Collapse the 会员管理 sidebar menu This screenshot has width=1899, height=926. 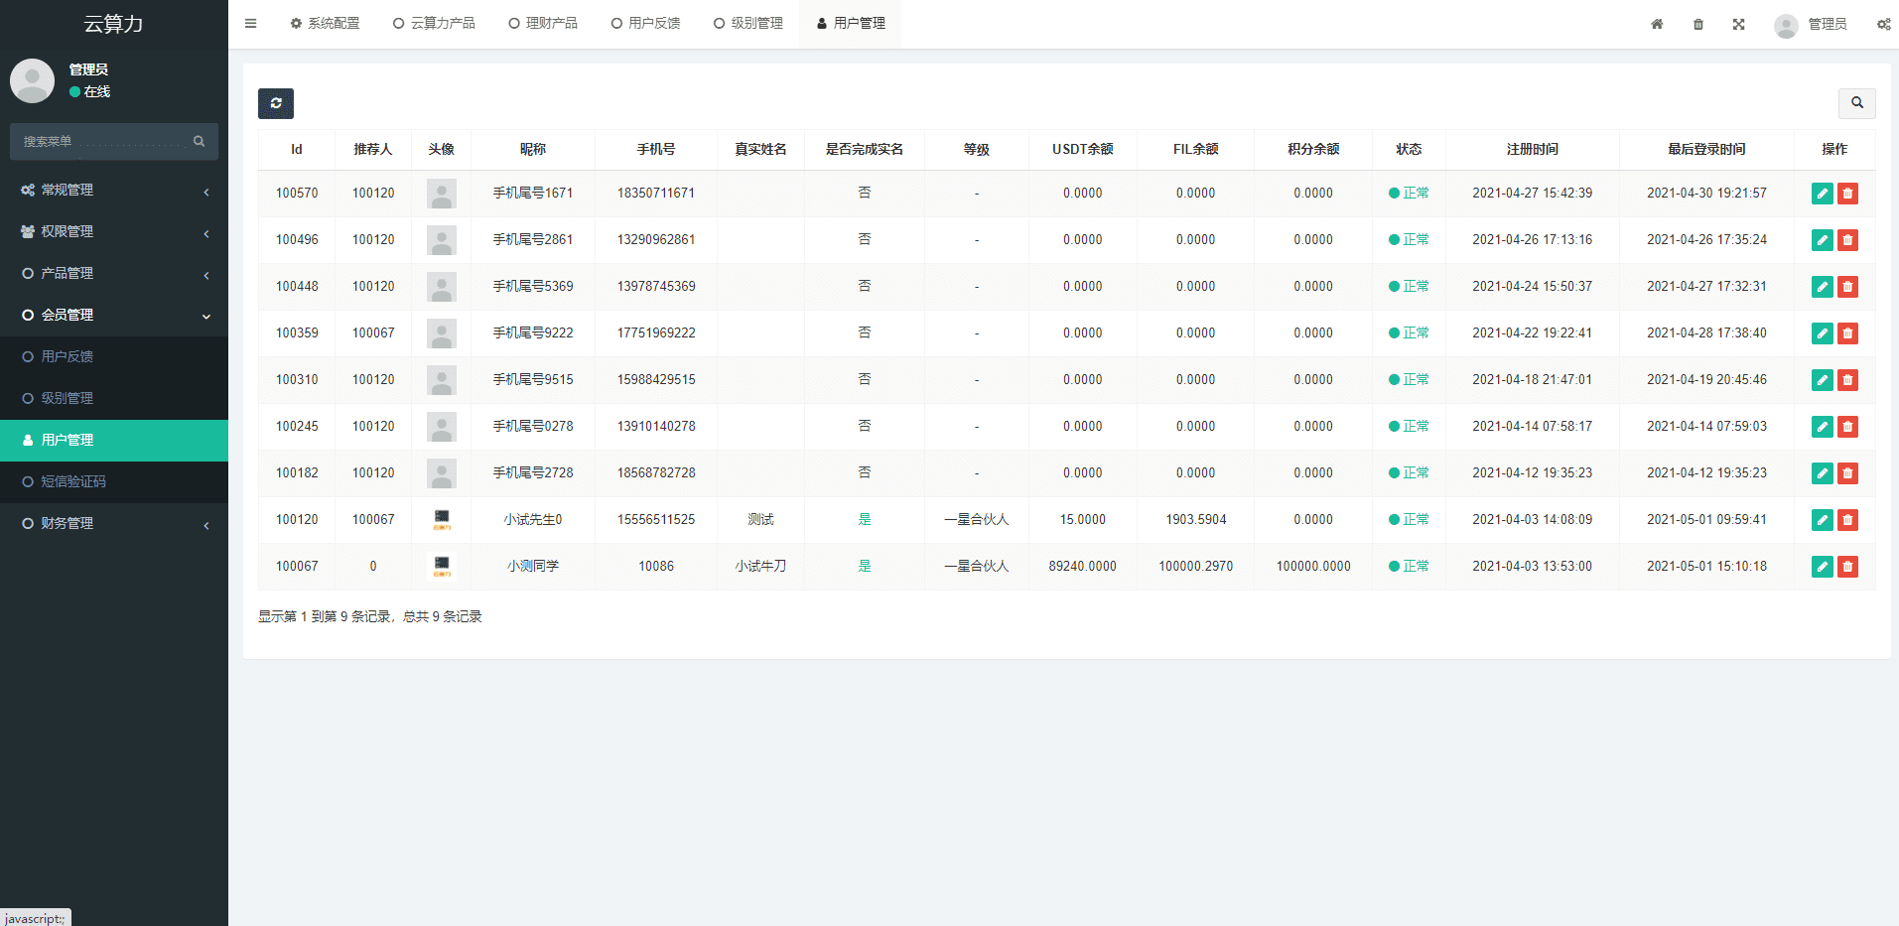pyautogui.click(x=114, y=316)
